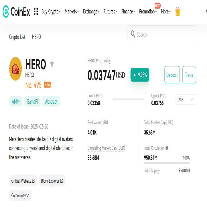Click the lower-upper price range bar
The width and height of the screenshot is (207, 207).
pos(128,99)
